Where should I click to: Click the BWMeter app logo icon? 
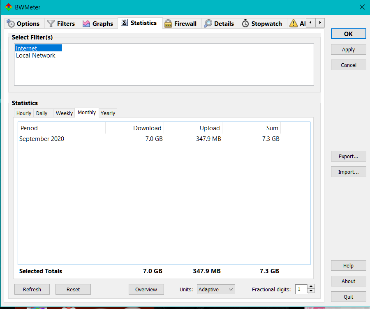point(9,7)
